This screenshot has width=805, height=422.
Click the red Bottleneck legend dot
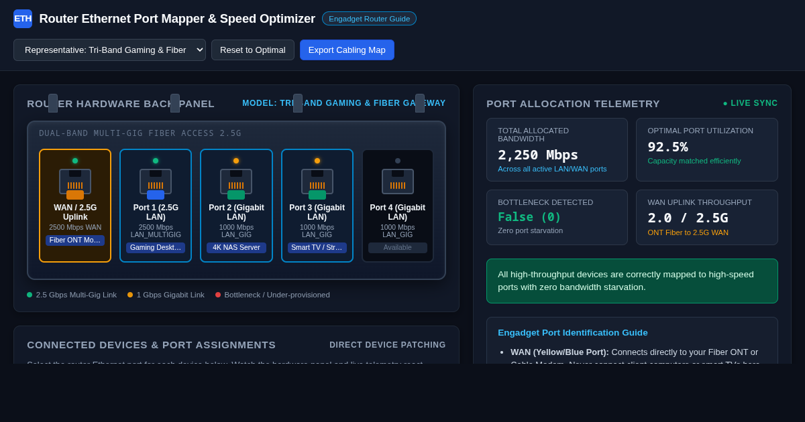click(218, 295)
